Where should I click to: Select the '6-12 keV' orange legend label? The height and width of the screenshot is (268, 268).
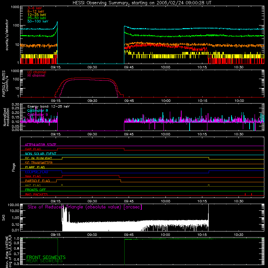(x=36, y=11)
